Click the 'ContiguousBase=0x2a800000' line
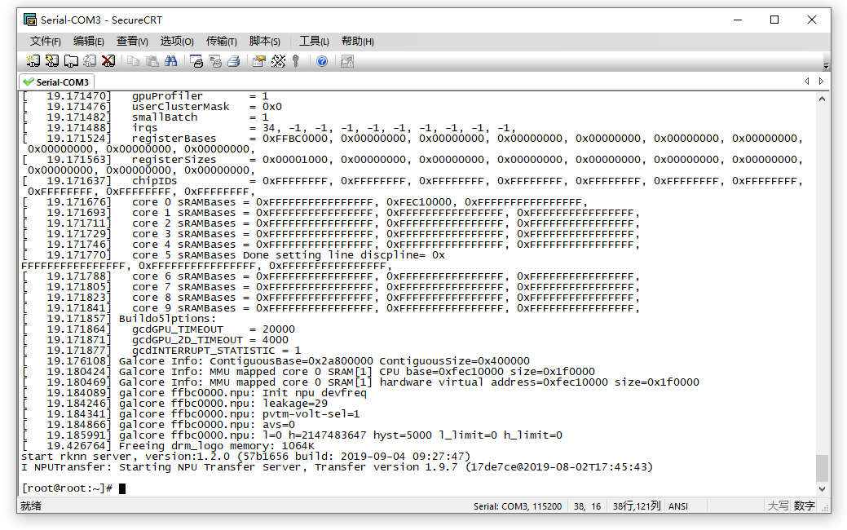 276,361
